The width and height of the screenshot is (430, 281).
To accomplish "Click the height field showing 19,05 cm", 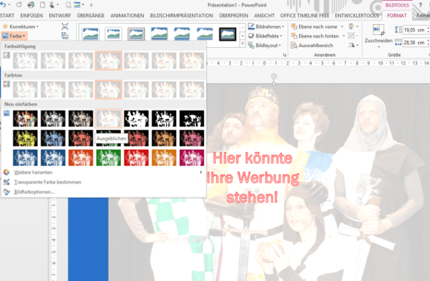I will coord(415,30).
